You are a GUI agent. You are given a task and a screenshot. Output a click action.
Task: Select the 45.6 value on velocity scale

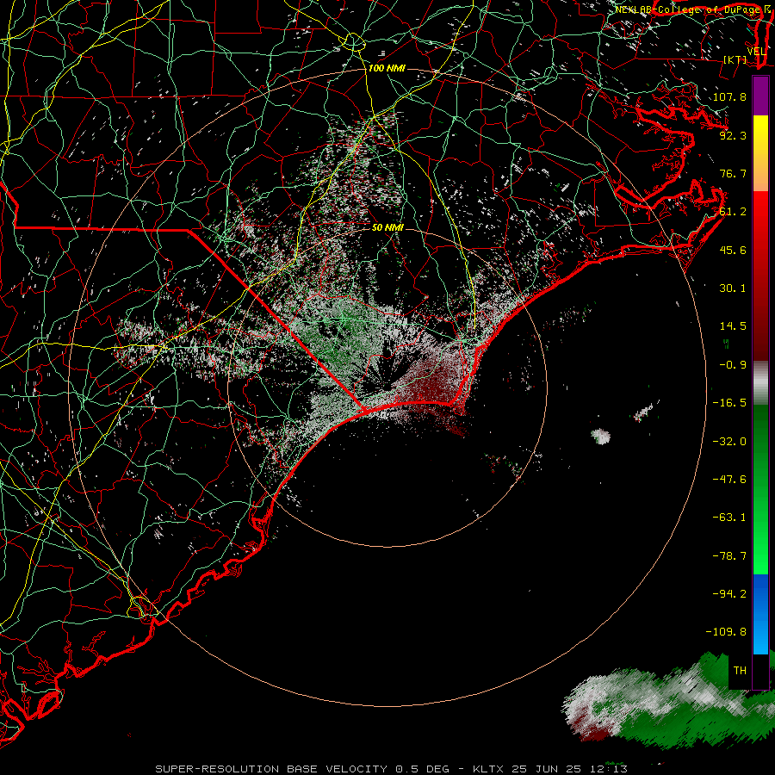click(733, 250)
